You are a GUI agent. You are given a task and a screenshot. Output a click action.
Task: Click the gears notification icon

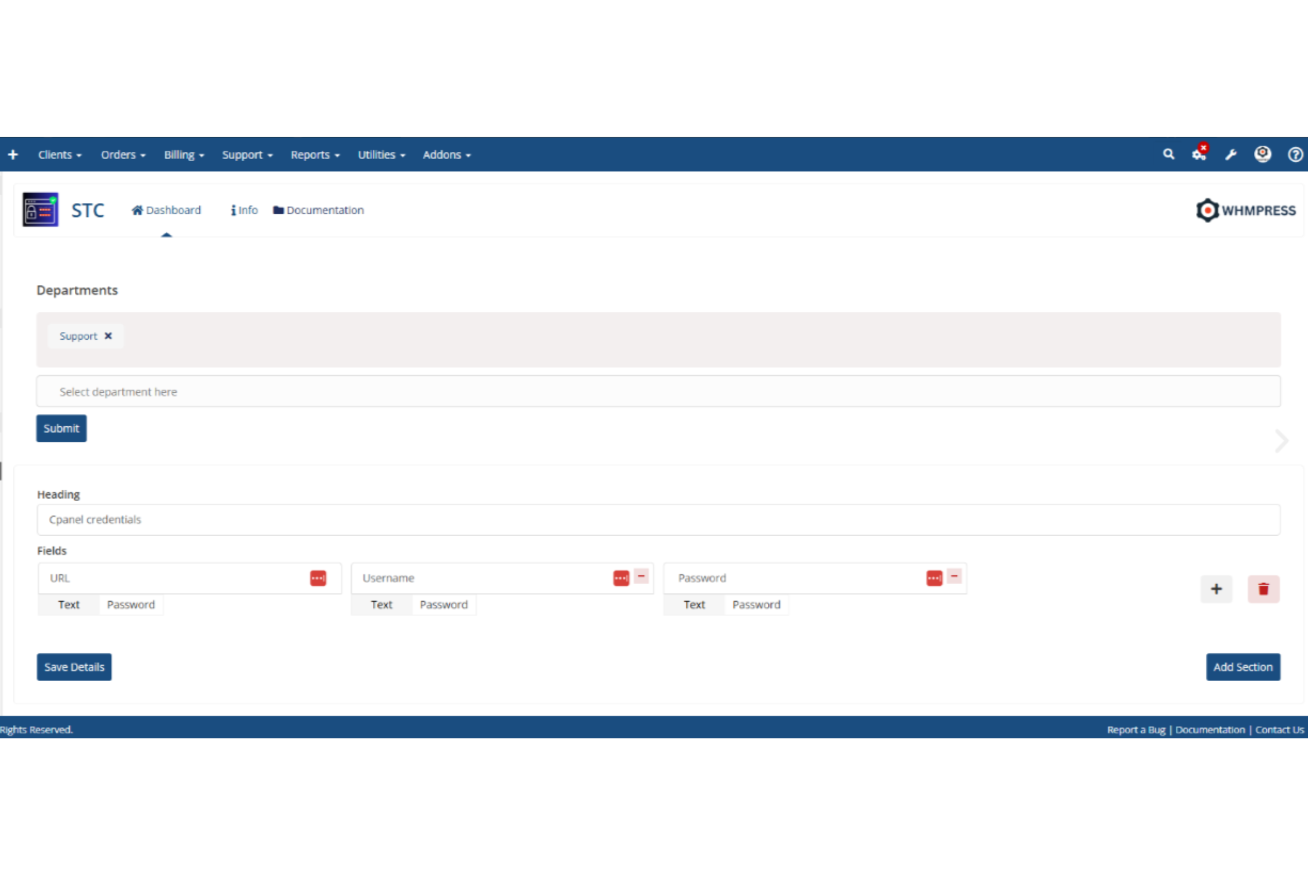click(x=1199, y=154)
